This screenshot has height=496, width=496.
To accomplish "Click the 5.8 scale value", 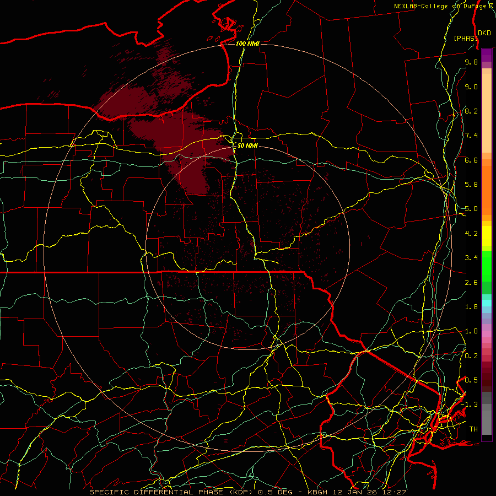I will pos(471,185).
